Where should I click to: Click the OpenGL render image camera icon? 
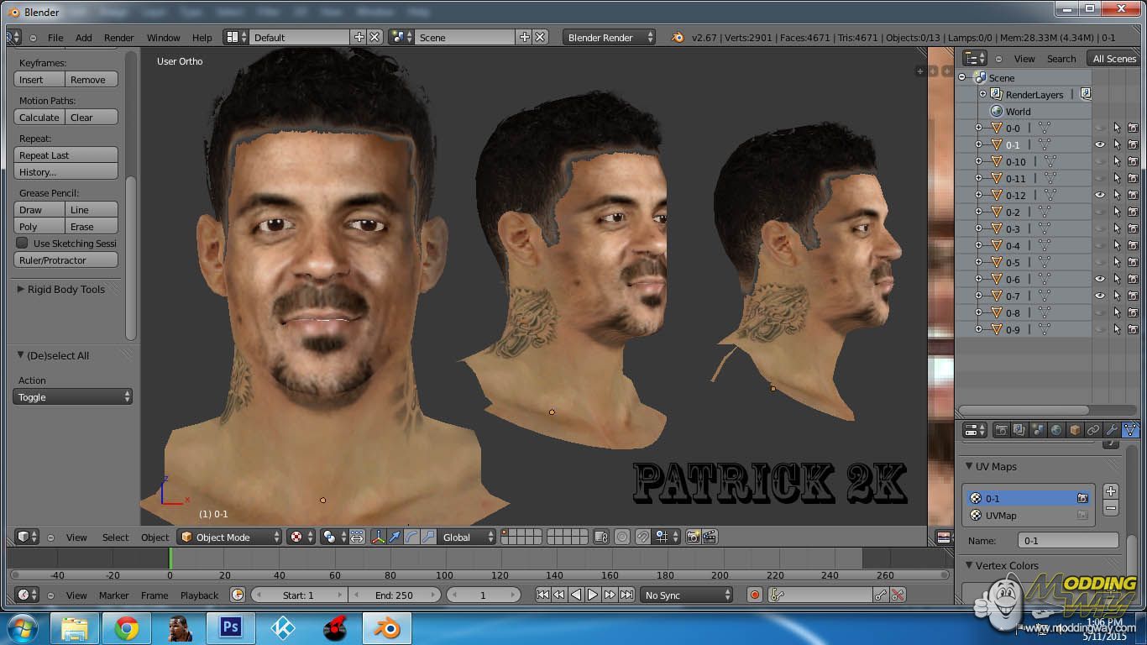(693, 537)
